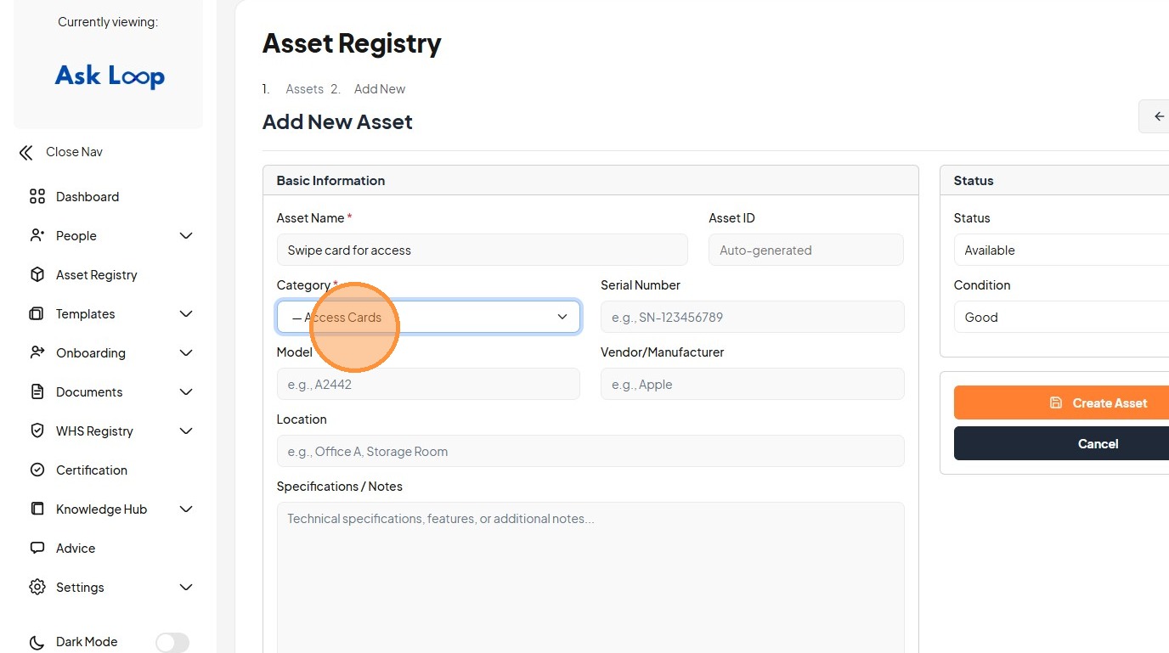Open Onboarding in the sidebar

90,353
